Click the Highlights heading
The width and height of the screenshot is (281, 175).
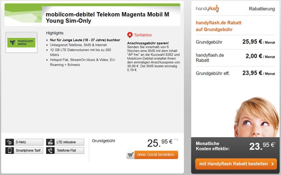(55, 33)
